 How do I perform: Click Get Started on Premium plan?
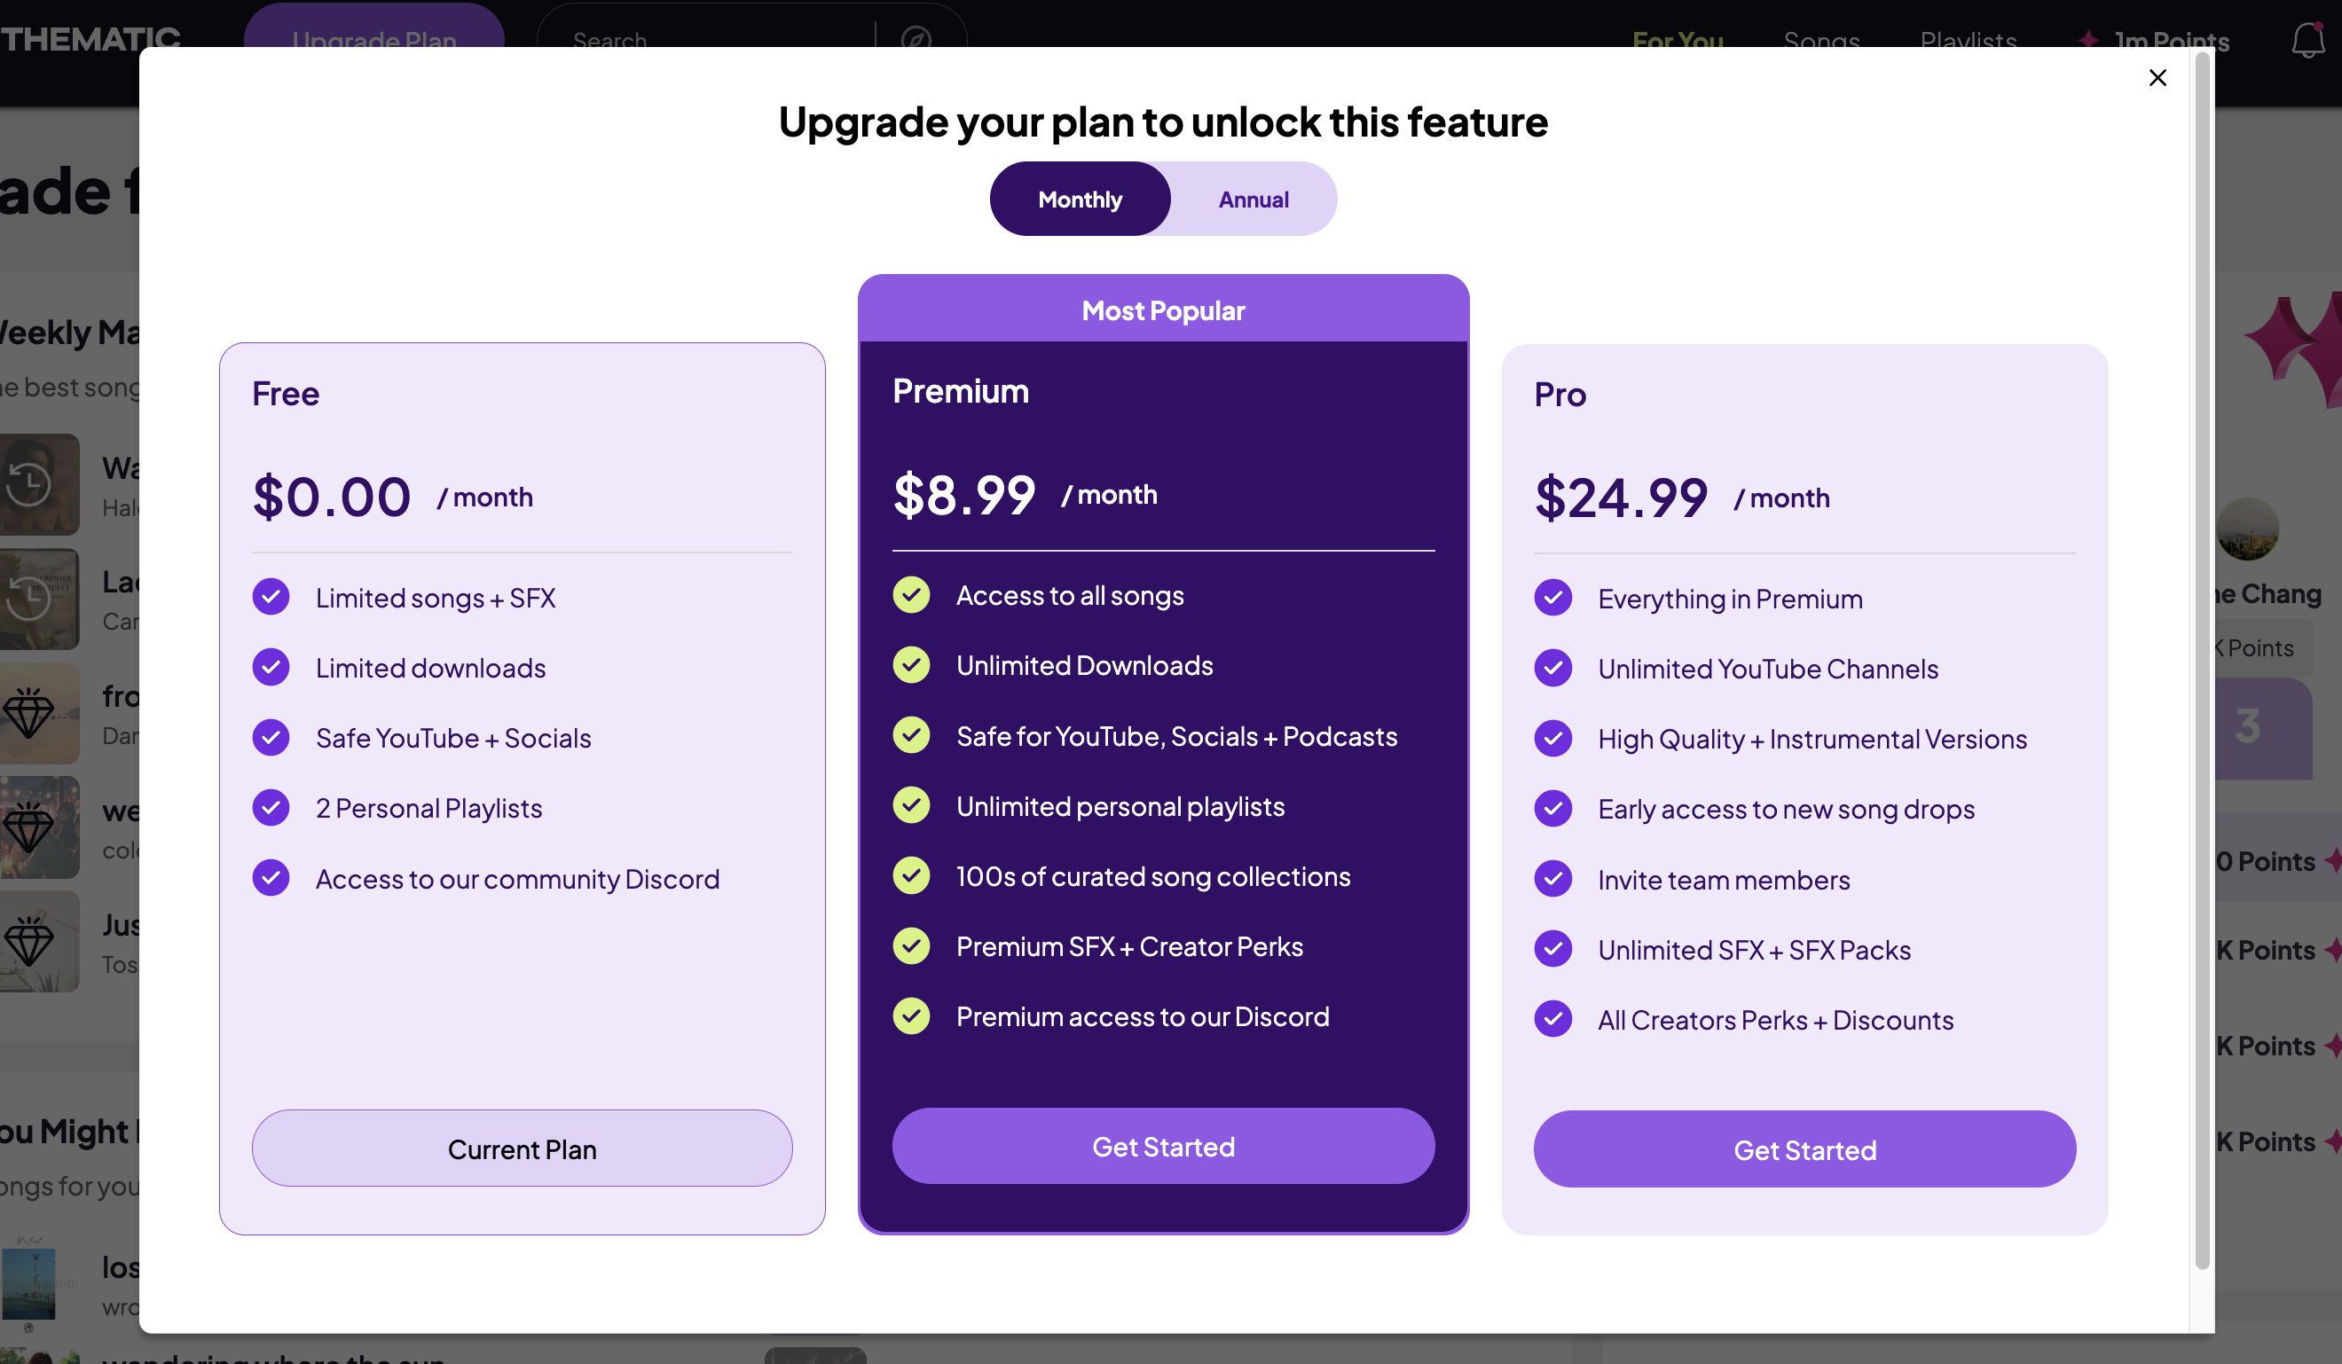click(x=1163, y=1146)
